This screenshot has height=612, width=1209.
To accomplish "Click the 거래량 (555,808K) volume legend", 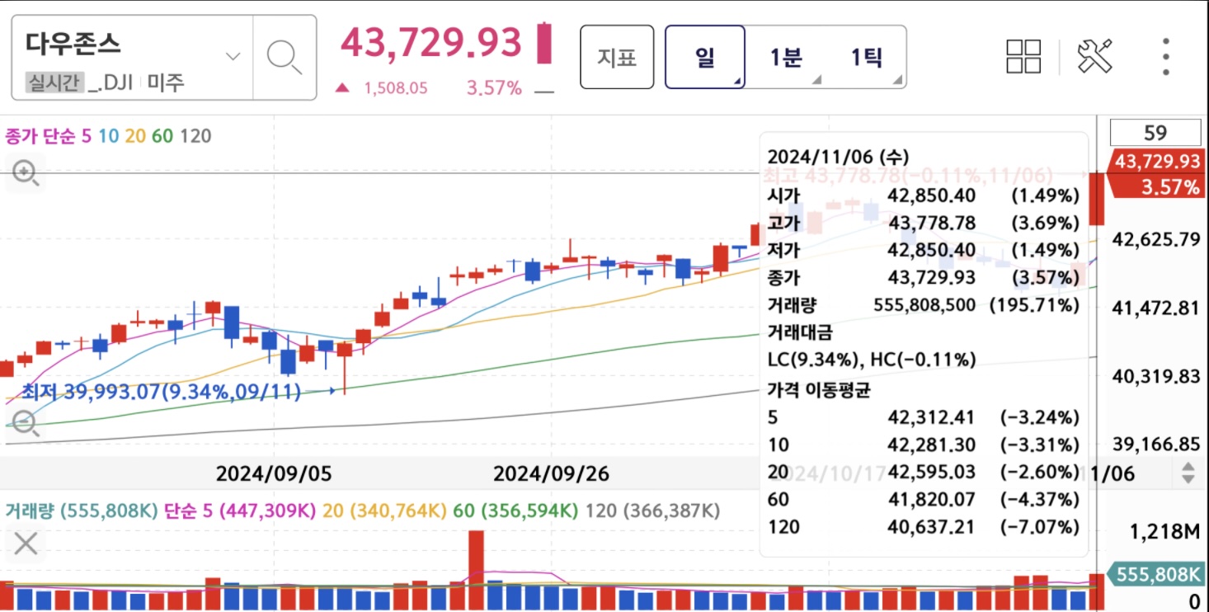I will tap(82, 511).
